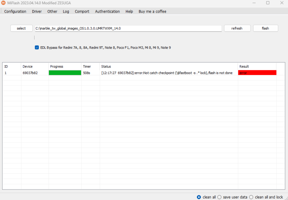Click the Status column header
The image size is (288, 200).
tap(169, 66)
